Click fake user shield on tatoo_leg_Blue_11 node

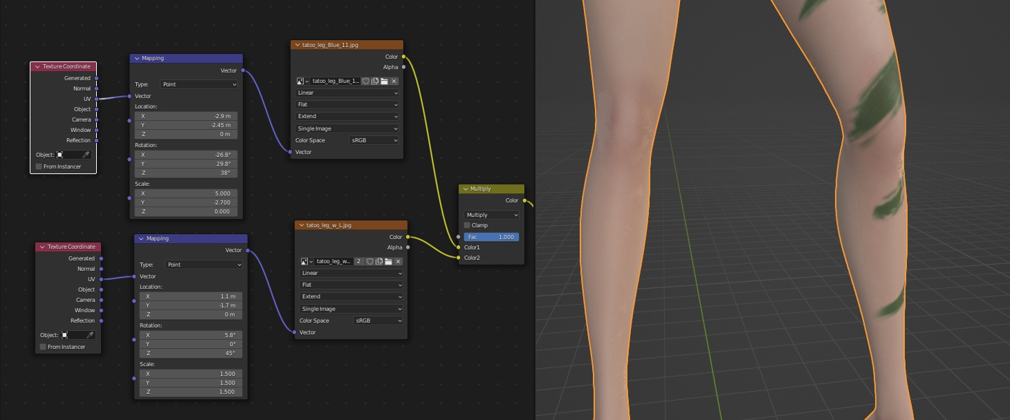[365, 82]
